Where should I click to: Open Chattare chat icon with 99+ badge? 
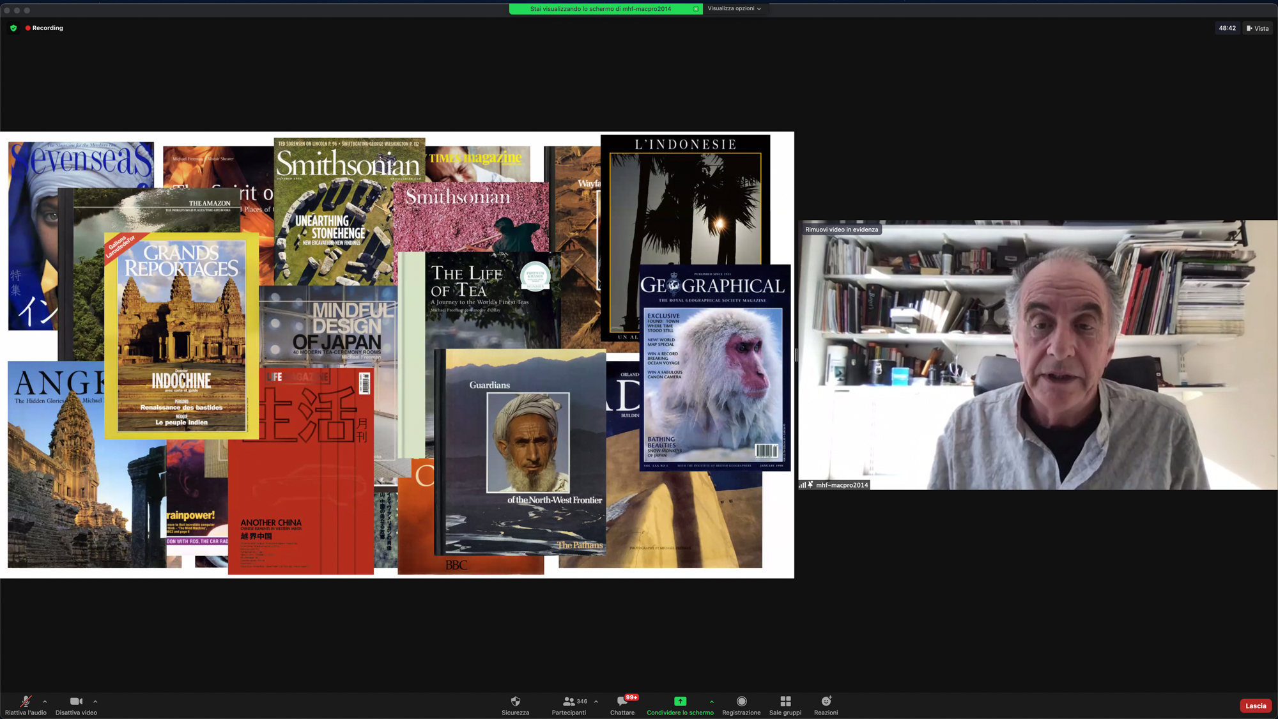622,701
